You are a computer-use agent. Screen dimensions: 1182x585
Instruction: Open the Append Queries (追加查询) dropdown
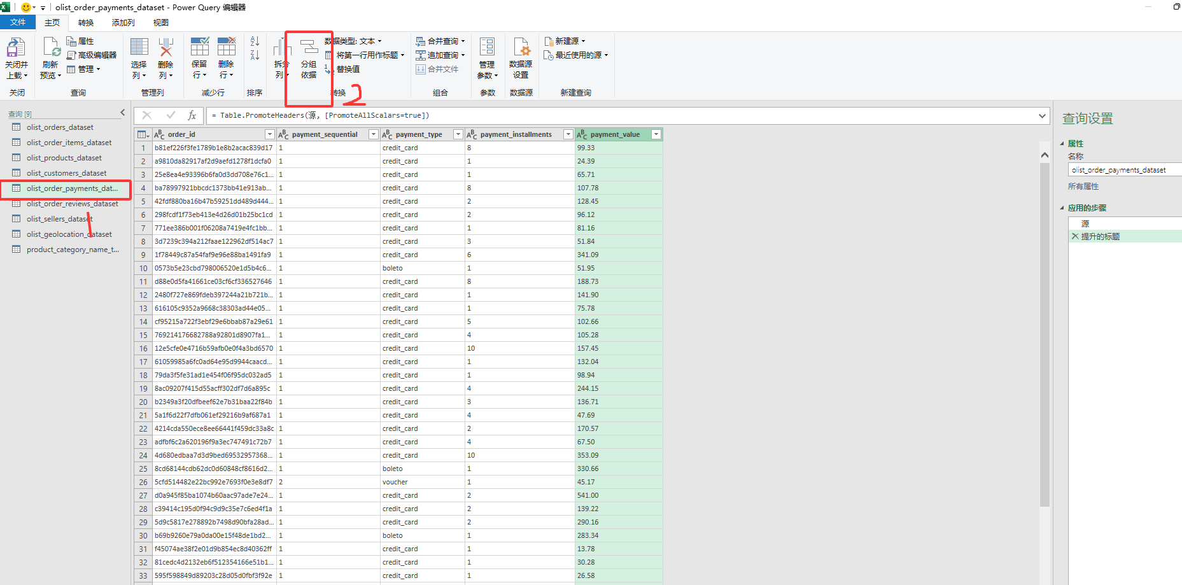tap(440, 55)
